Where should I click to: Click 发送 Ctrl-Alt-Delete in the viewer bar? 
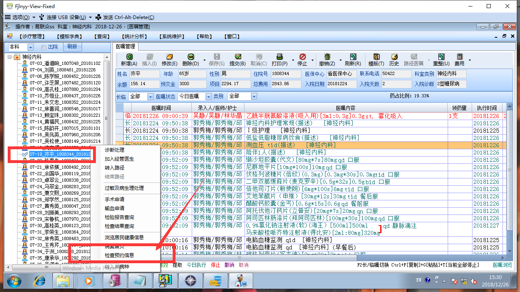124,17
